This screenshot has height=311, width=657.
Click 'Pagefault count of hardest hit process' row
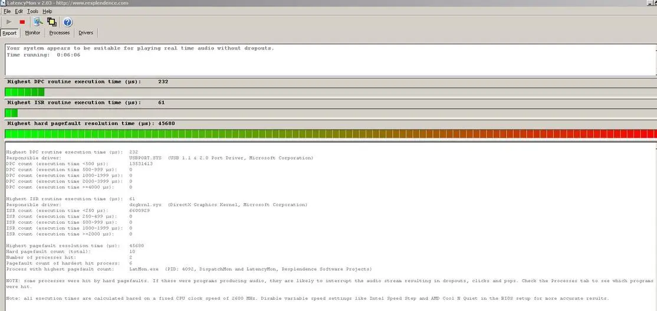click(69, 263)
